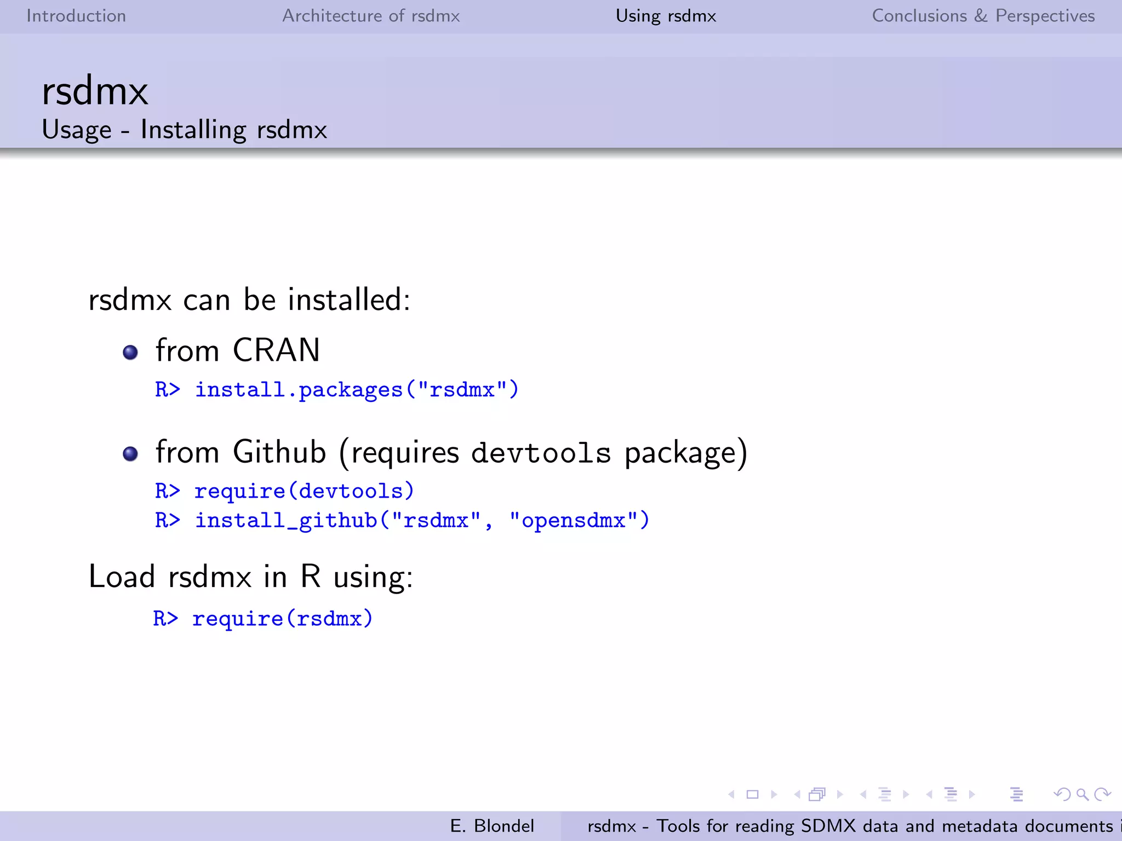
Task: Click the next frame arrow
Action: tap(840, 794)
